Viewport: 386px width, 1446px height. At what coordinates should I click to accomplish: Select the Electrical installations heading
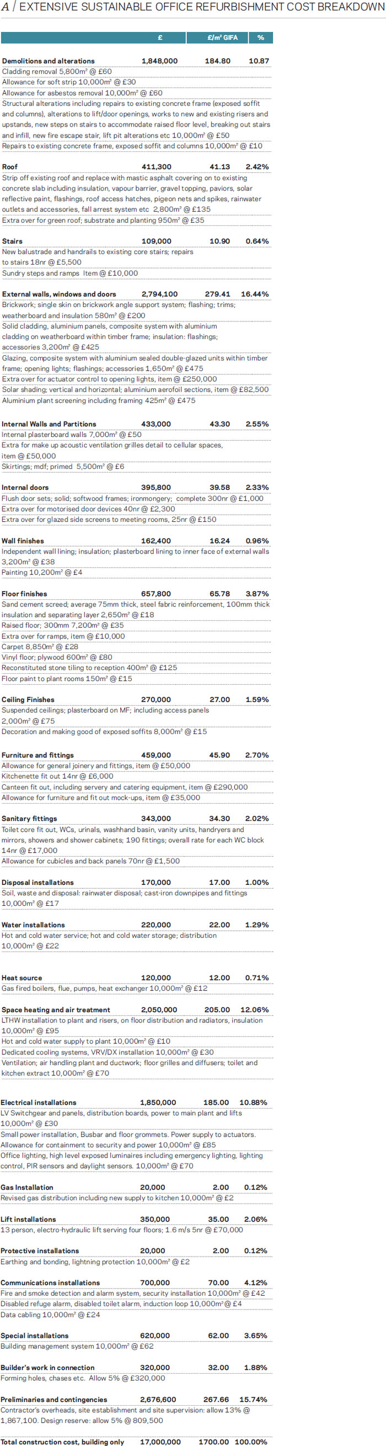click(39, 1102)
